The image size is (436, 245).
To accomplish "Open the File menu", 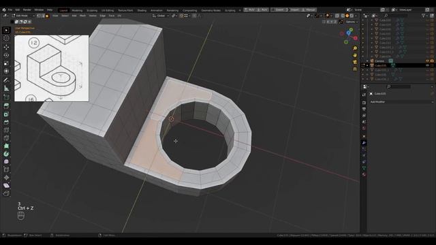I will [x=10, y=10].
